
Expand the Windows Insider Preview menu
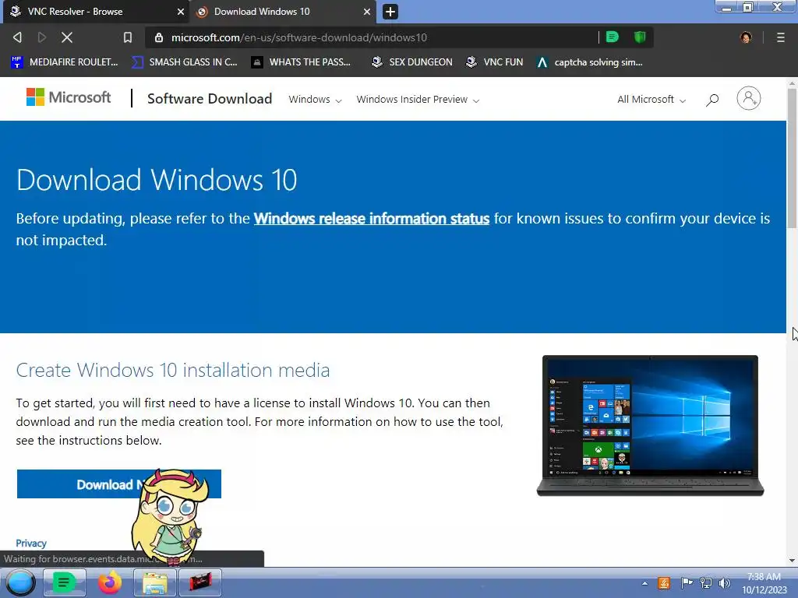418,100
